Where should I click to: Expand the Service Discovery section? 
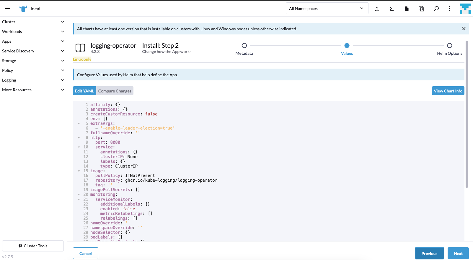33,51
